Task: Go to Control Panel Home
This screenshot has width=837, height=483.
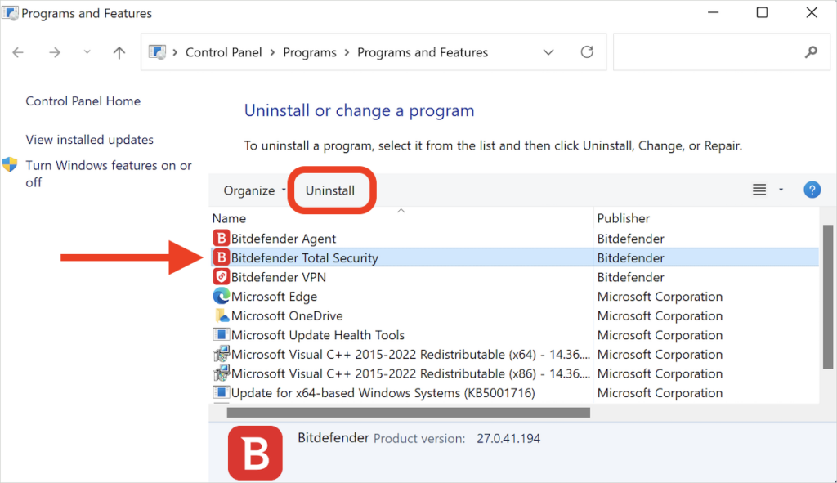Action: coord(83,101)
